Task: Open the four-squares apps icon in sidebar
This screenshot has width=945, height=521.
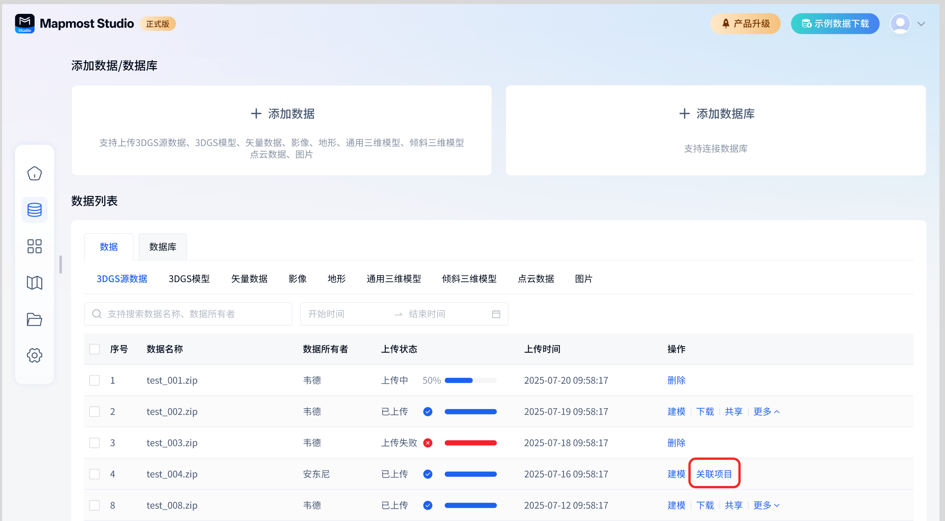Action: tap(34, 246)
